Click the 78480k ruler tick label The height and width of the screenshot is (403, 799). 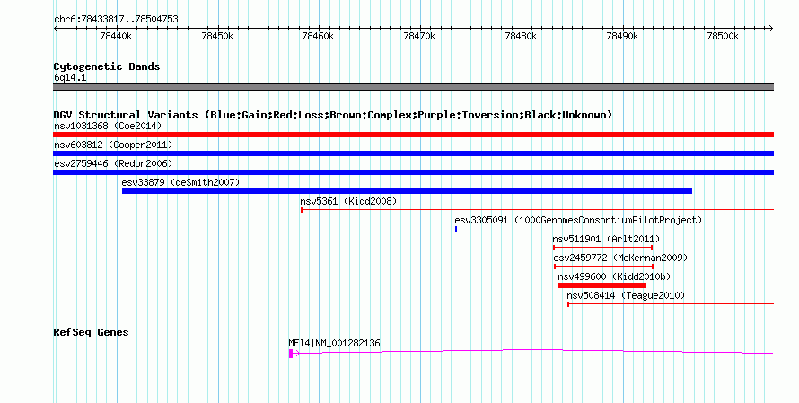(521, 36)
